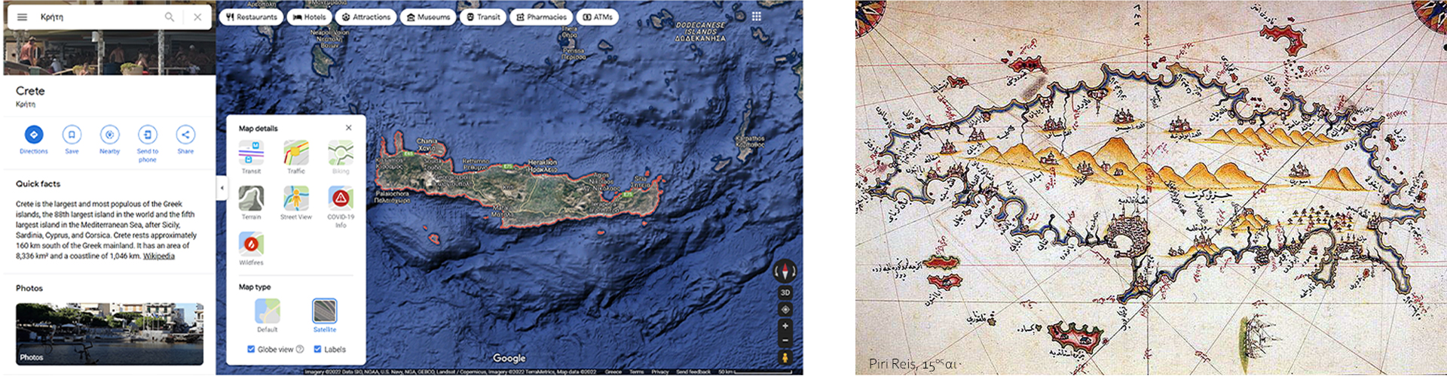This screenshot has height=376, width=1447.
Task: Open Globe view help icon
Action: coord(300,349)
